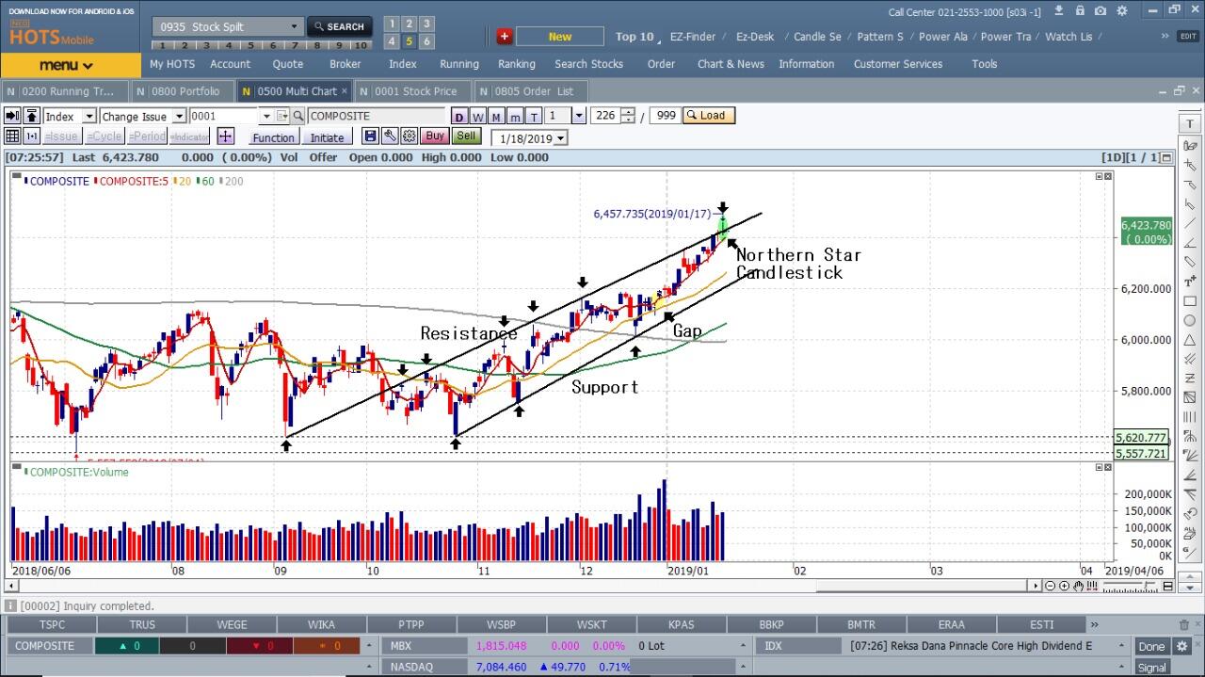Toggle the crosshair cursor tool
Viewport: 1205px width, 677px height.
tap(225, 137)
